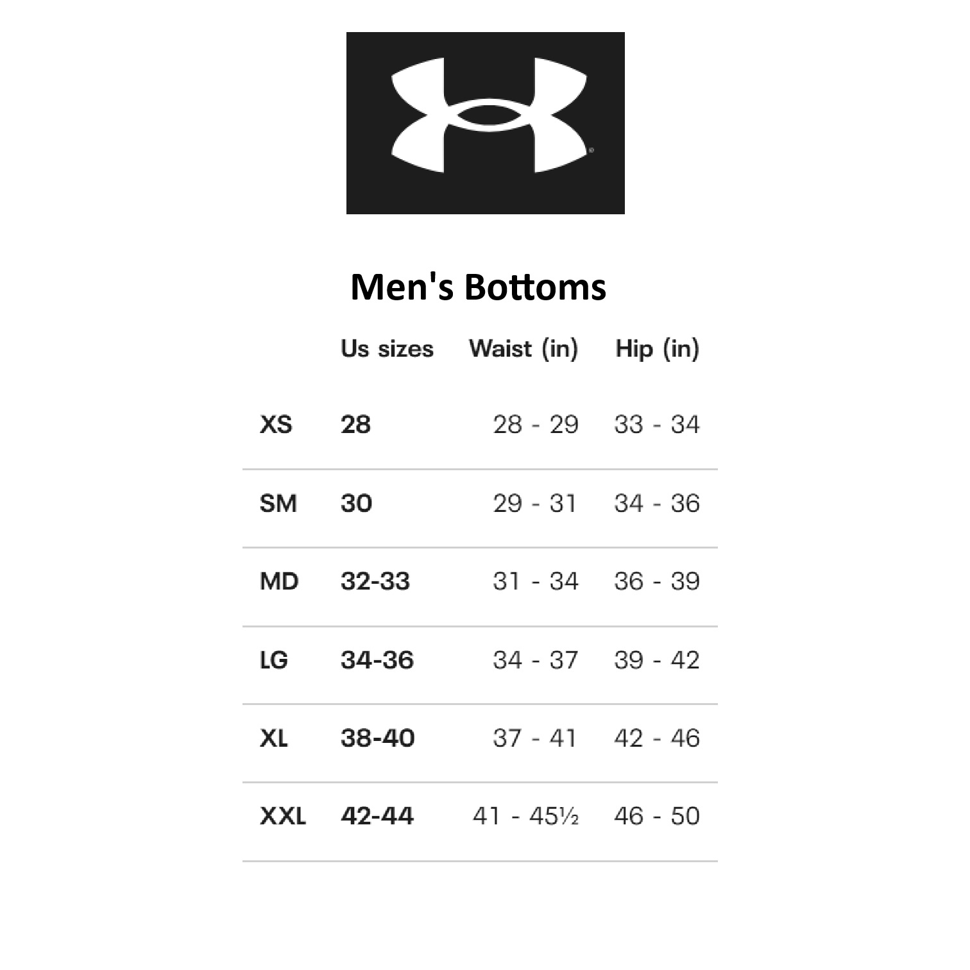This screenshot has height=970, width=970.
Task: Select the Hip (in) column header
Action: (657, 349)
